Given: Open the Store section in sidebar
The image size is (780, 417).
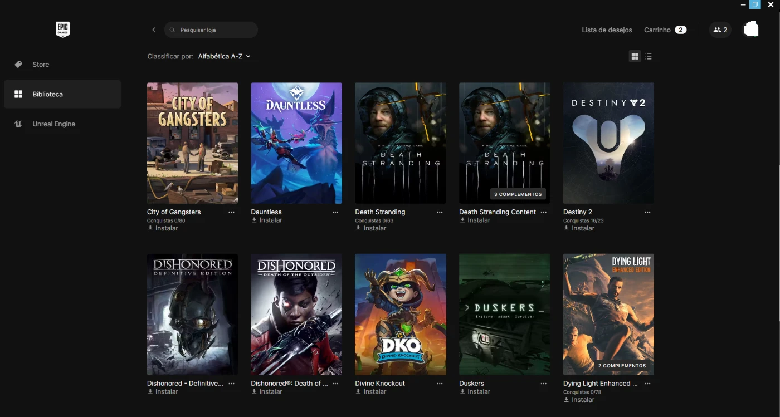Looking at the screenshot, I should [x=62, y=65].
